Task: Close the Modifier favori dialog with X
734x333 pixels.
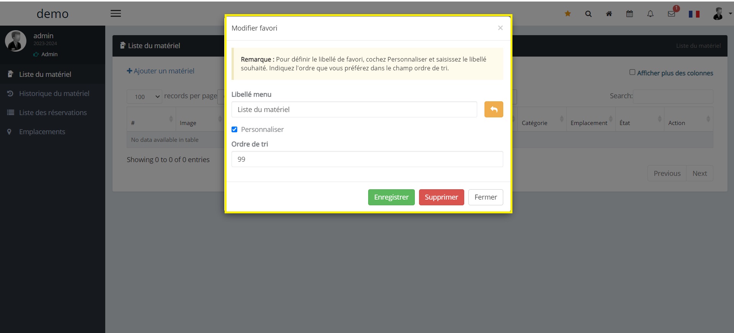Action: tap(500, 28)
